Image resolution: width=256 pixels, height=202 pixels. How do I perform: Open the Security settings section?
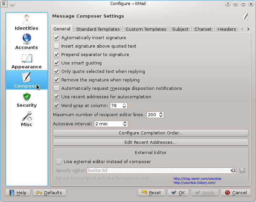point(27,100)
